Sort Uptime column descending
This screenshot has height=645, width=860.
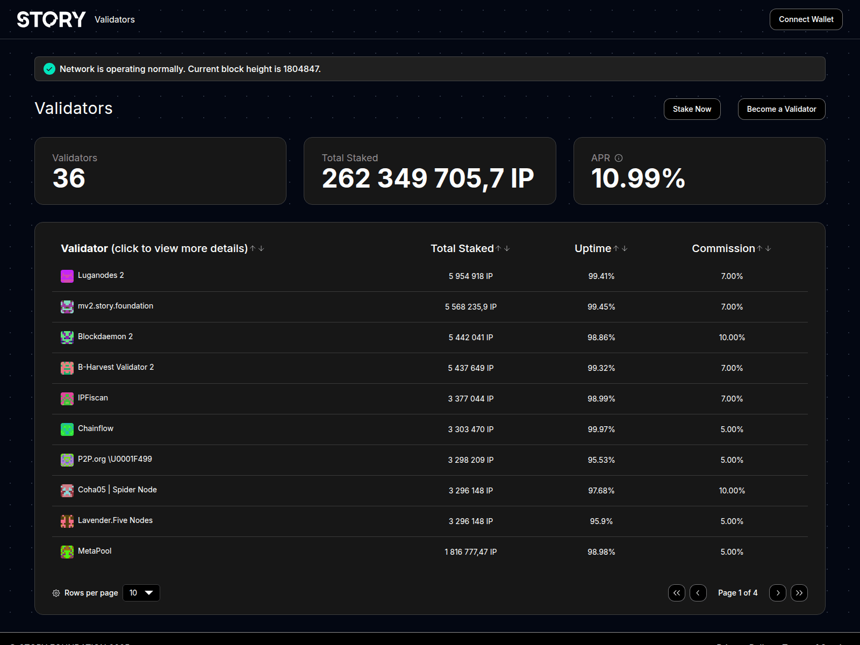click(x=625, y=248)
